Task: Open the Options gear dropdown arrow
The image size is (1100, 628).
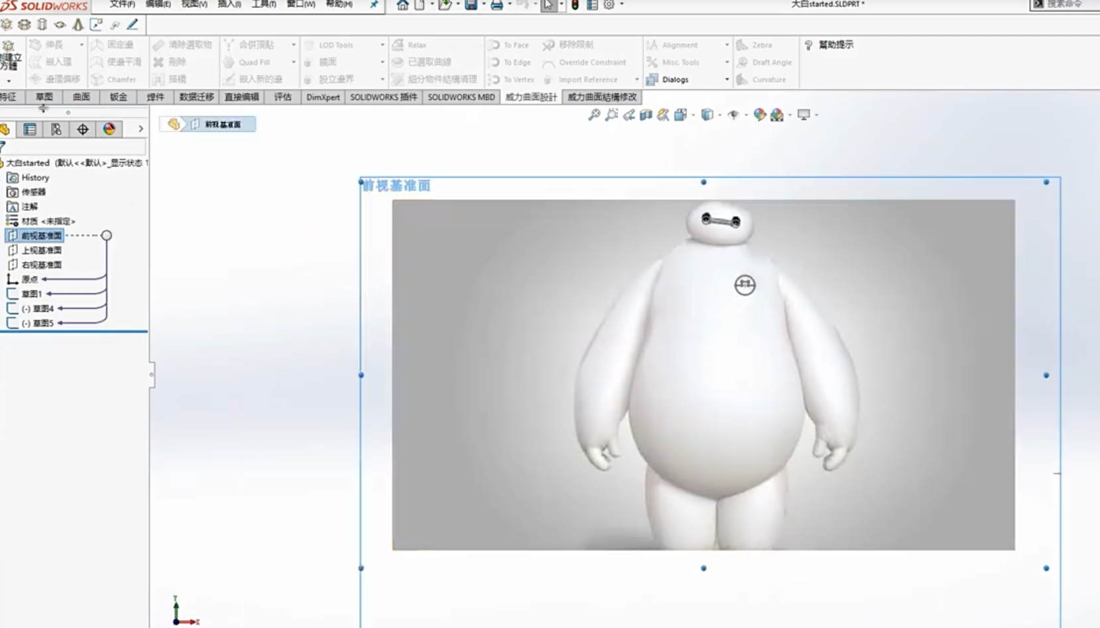Action: [x=622, y=5]
